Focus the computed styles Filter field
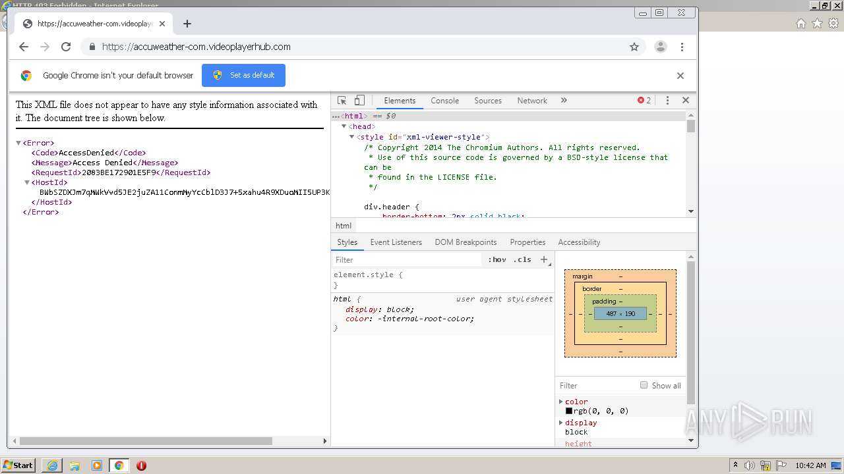This screenshot has width=844, height=474. click(596, 385)
